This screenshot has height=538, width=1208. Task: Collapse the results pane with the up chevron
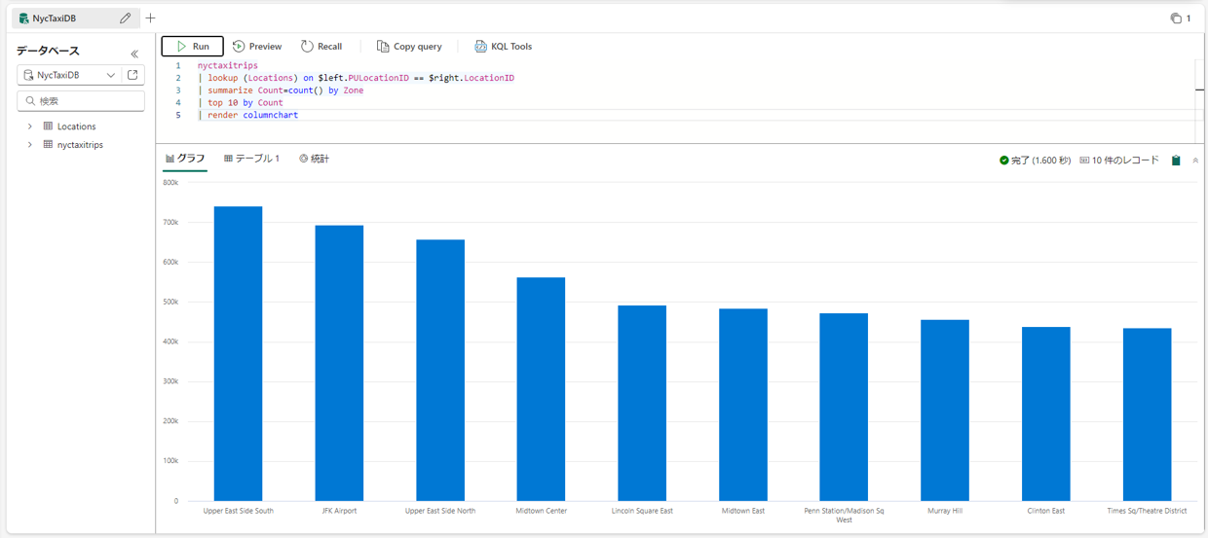1195,161
